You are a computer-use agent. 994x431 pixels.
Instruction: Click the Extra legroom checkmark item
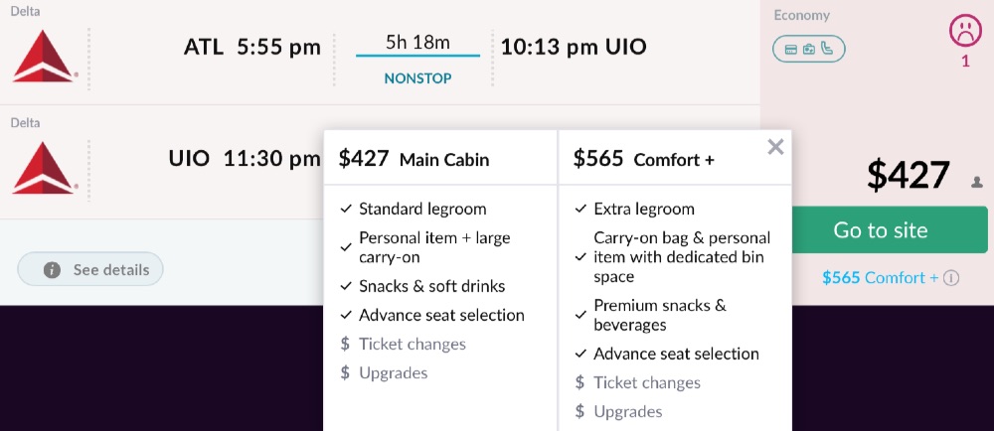tap(643, 209)
